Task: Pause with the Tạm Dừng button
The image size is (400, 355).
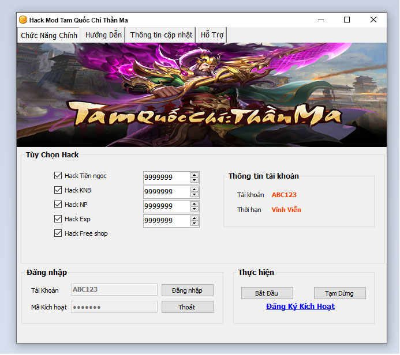Action: (x=340, y=293)
